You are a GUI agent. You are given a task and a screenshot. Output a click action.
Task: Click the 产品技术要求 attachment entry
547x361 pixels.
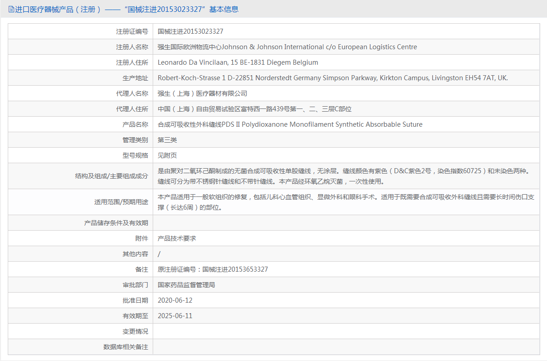(177, 238)
